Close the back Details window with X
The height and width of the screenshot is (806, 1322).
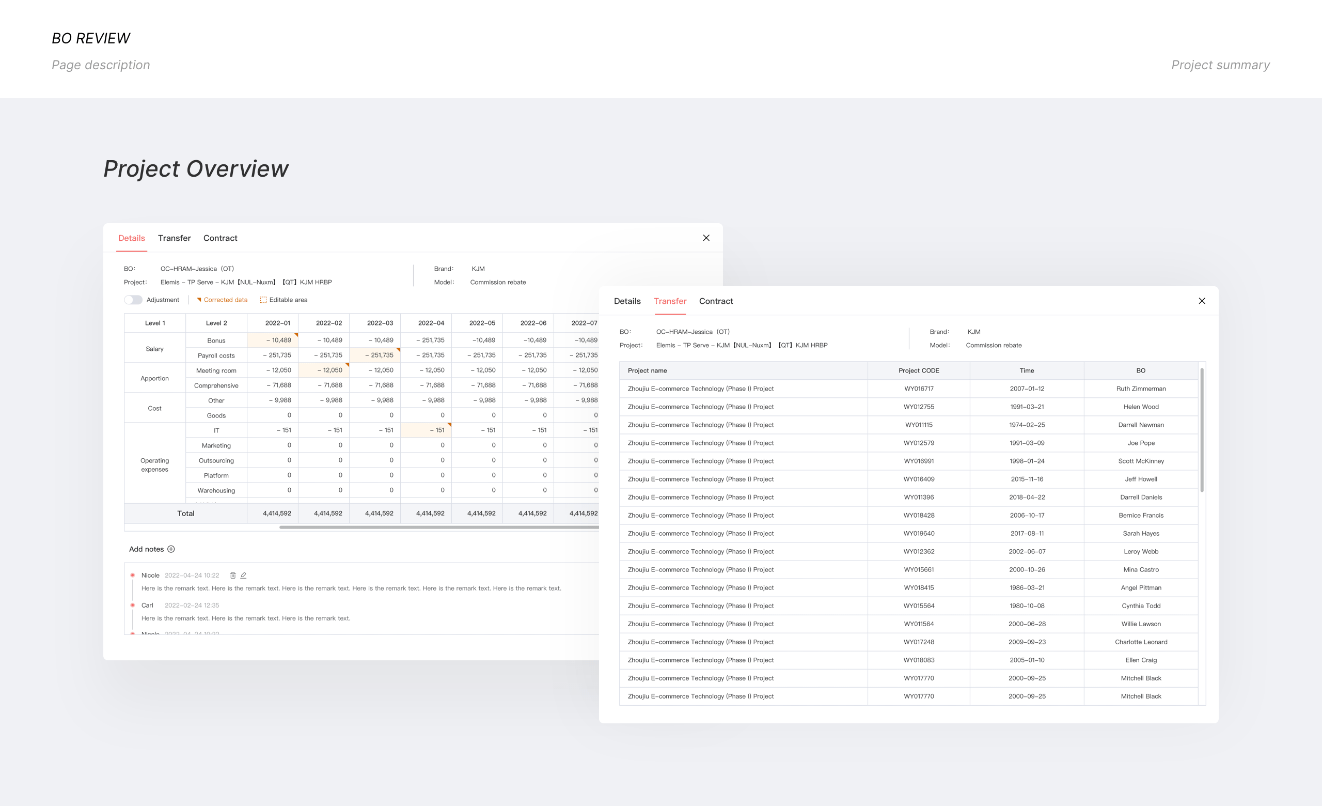706,238
